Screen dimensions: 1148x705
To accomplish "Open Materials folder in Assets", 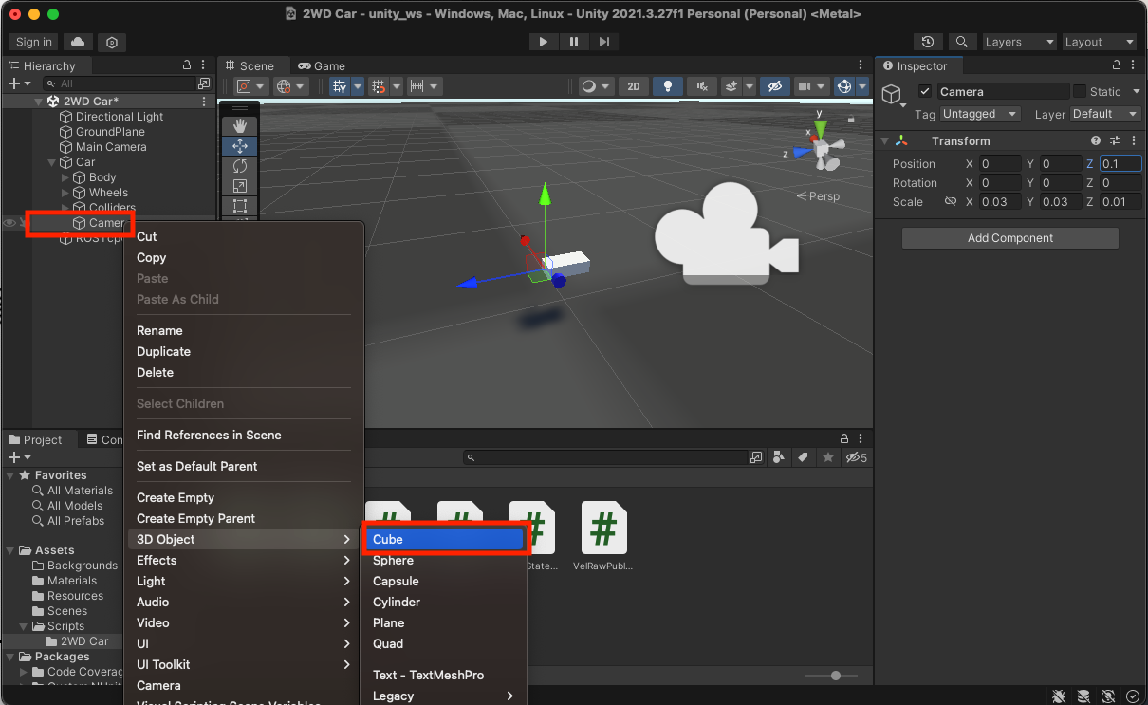I will 72,581.
